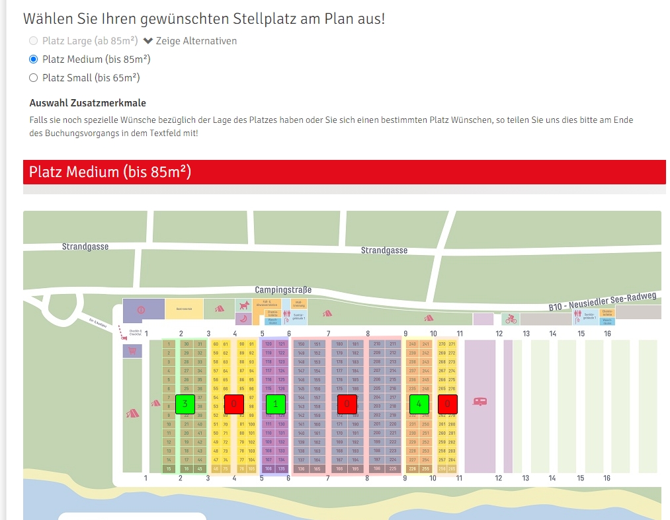Click the large tent icon at far left

click(x=132, y=413)
